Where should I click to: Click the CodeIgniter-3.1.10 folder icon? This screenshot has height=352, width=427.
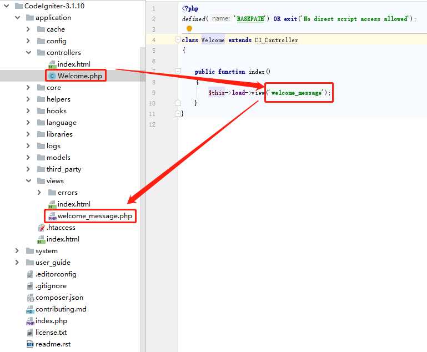click(19, 6)
